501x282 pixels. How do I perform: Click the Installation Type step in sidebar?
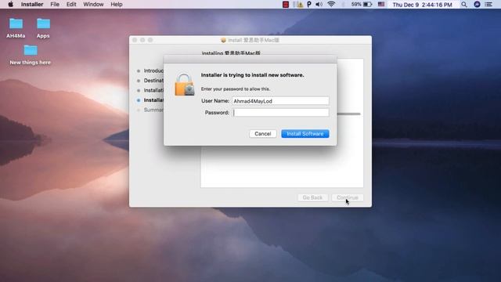click(x=153, y=91)
